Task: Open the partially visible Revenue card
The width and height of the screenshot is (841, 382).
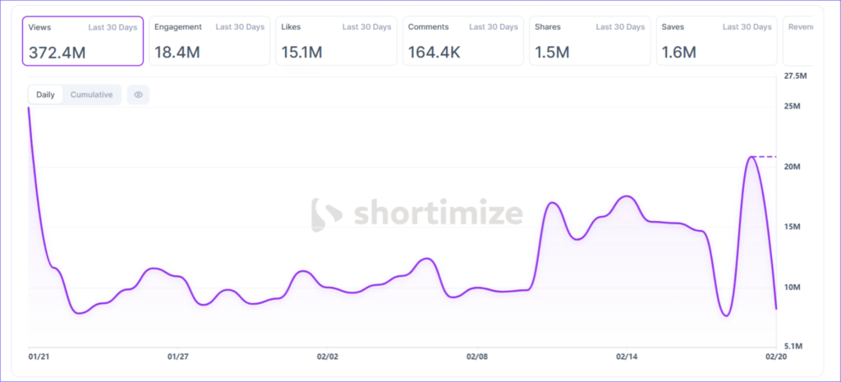Action: [800, 41]
